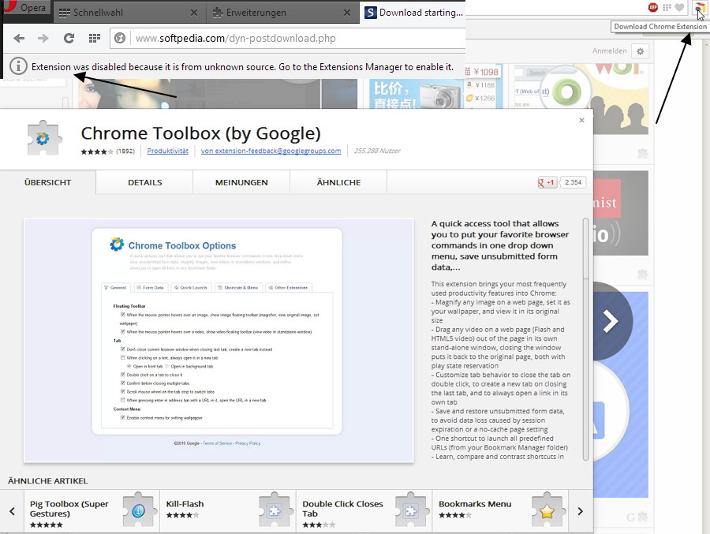The image size is (710, 534).
Task: Click the description panel scrollbar
Action: [585, 248]
